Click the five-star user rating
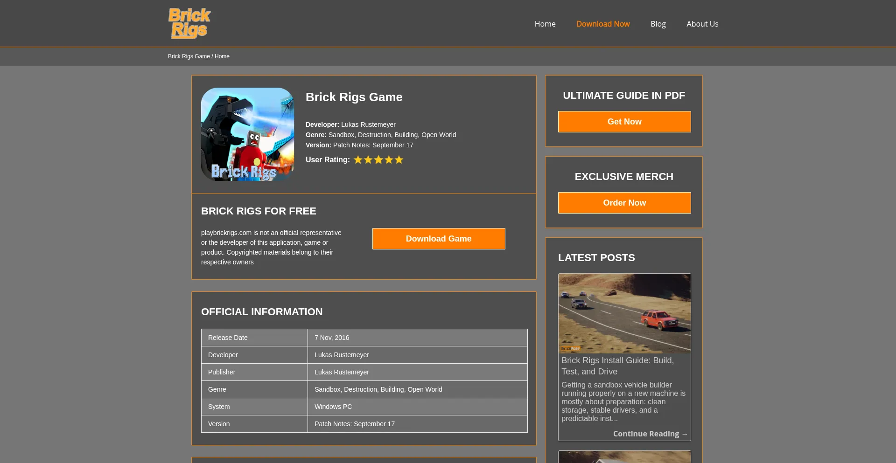896x463 pixels. coord(378,160)
